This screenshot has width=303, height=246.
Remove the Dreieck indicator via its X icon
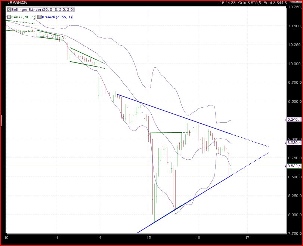40,17
